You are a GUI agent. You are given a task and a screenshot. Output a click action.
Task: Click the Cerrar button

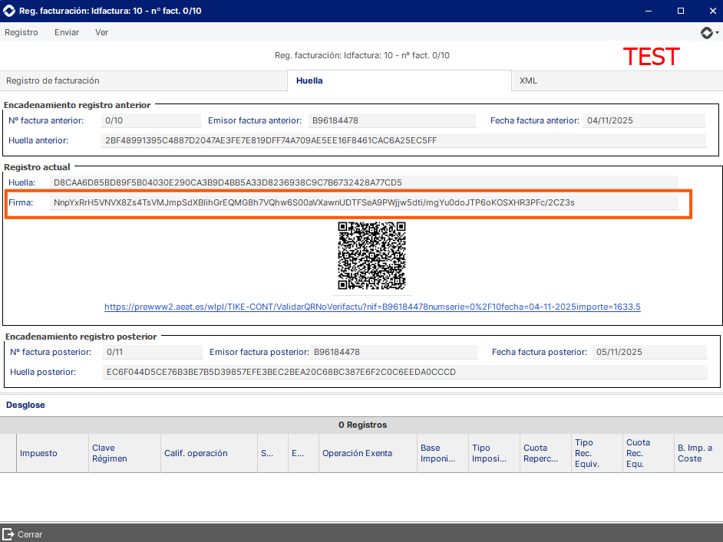click(22, 534)
